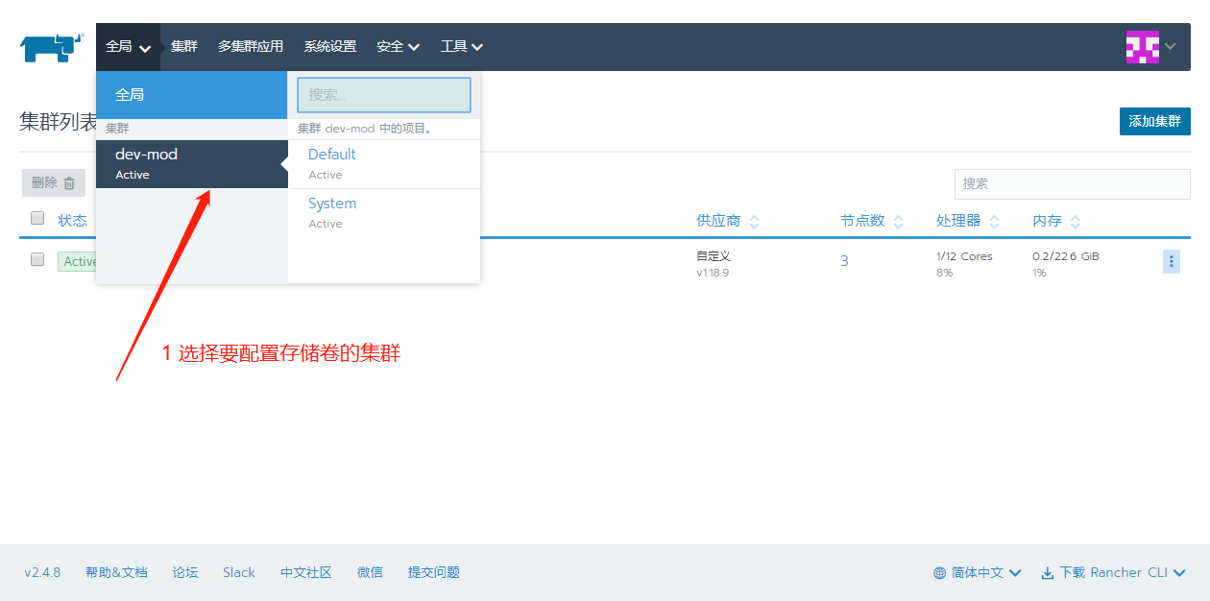The height and width of the screenshot is (601, 1210).
Task: Click the 添加集群 button
Action: 1154,121
